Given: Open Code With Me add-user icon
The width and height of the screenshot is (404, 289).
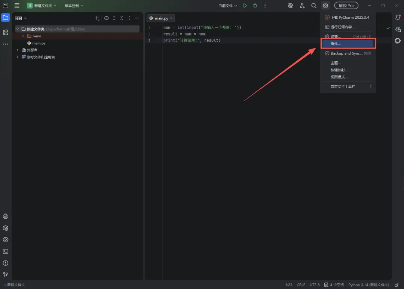Looking at the screenshot, I should point(302,5).
